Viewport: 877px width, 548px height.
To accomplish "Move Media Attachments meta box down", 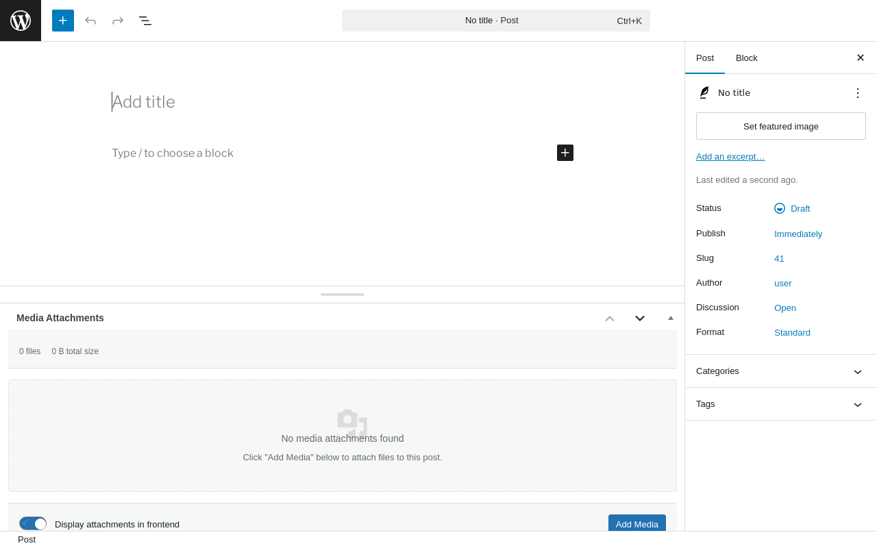I will tap(640, 318).
